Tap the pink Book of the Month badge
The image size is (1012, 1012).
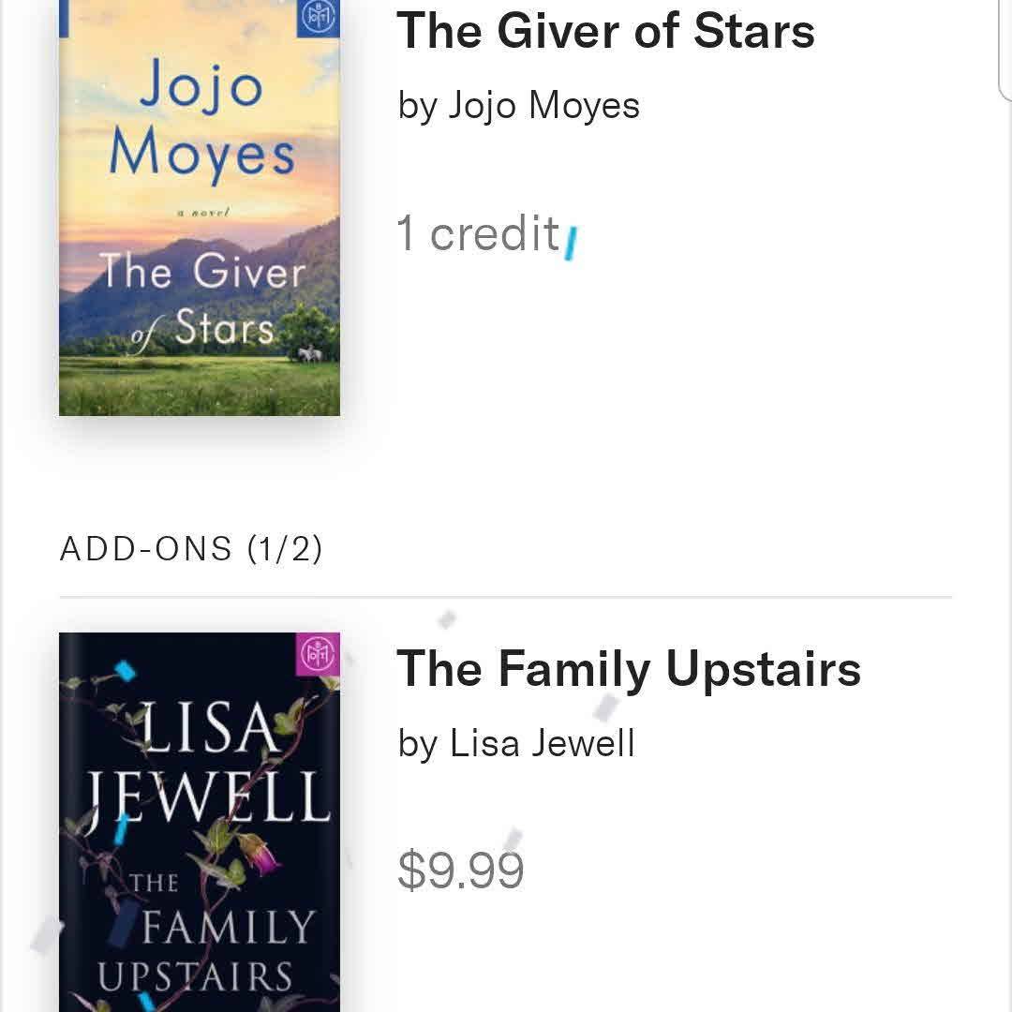[317, 653]
